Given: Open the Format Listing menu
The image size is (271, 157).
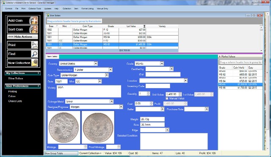Looking at the screenshot, I should tap(88, 8).
